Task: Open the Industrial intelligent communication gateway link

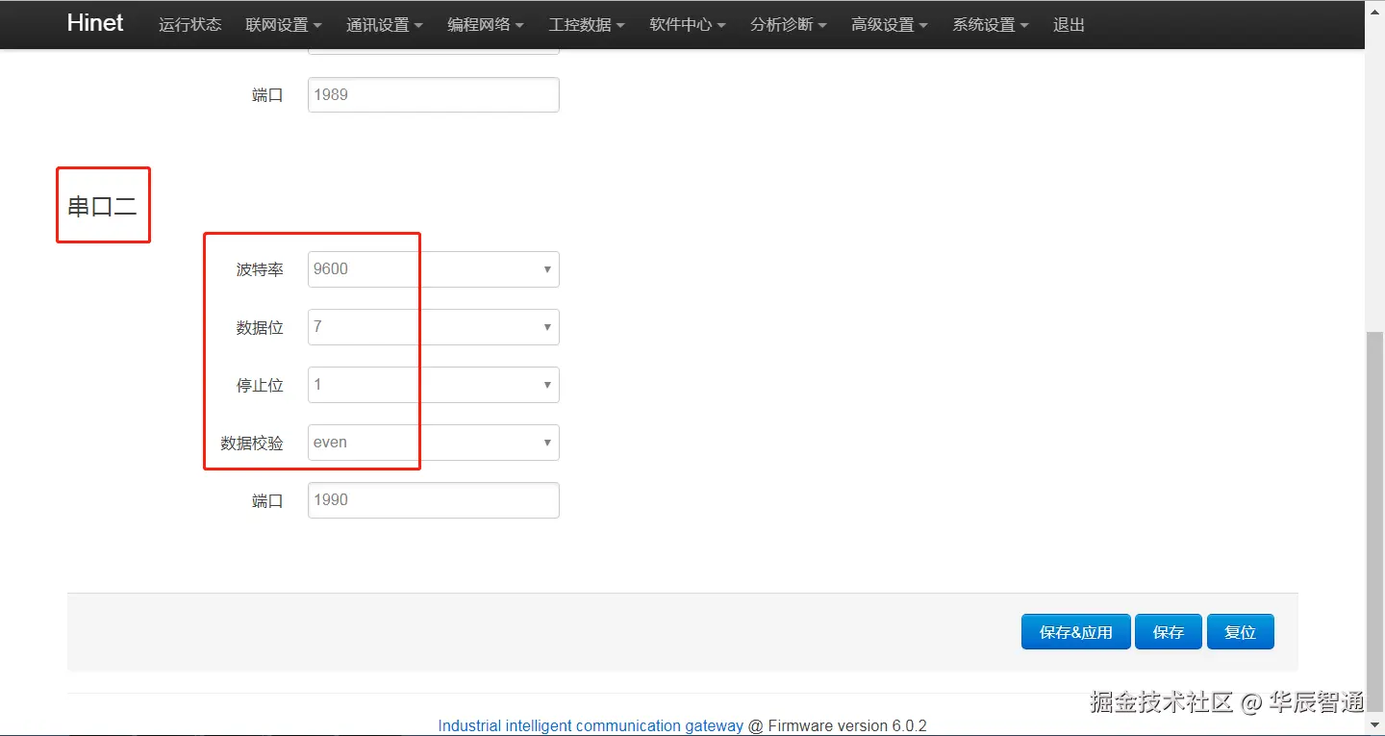Action: coord(590,725)
